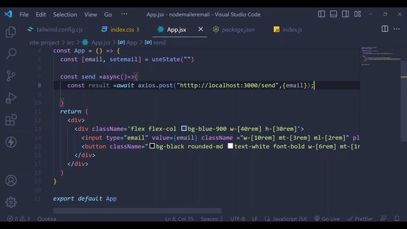Click vite-project in the breadcrumb

click(x=44, y=43)
